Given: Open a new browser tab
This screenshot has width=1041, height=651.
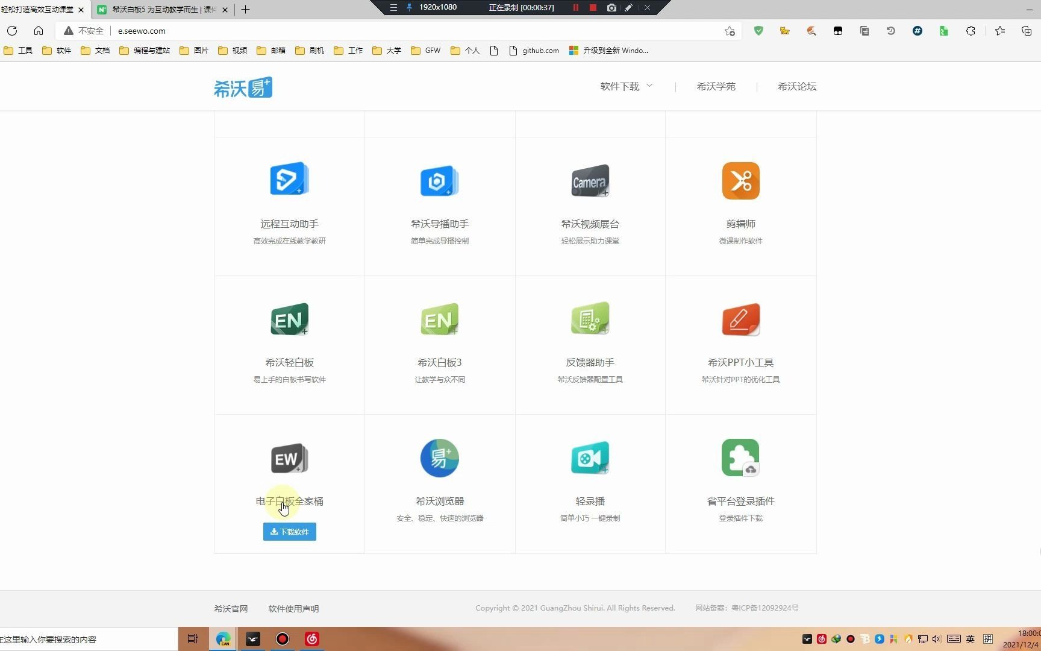Looking at the screenshot, I should [245, 10].
